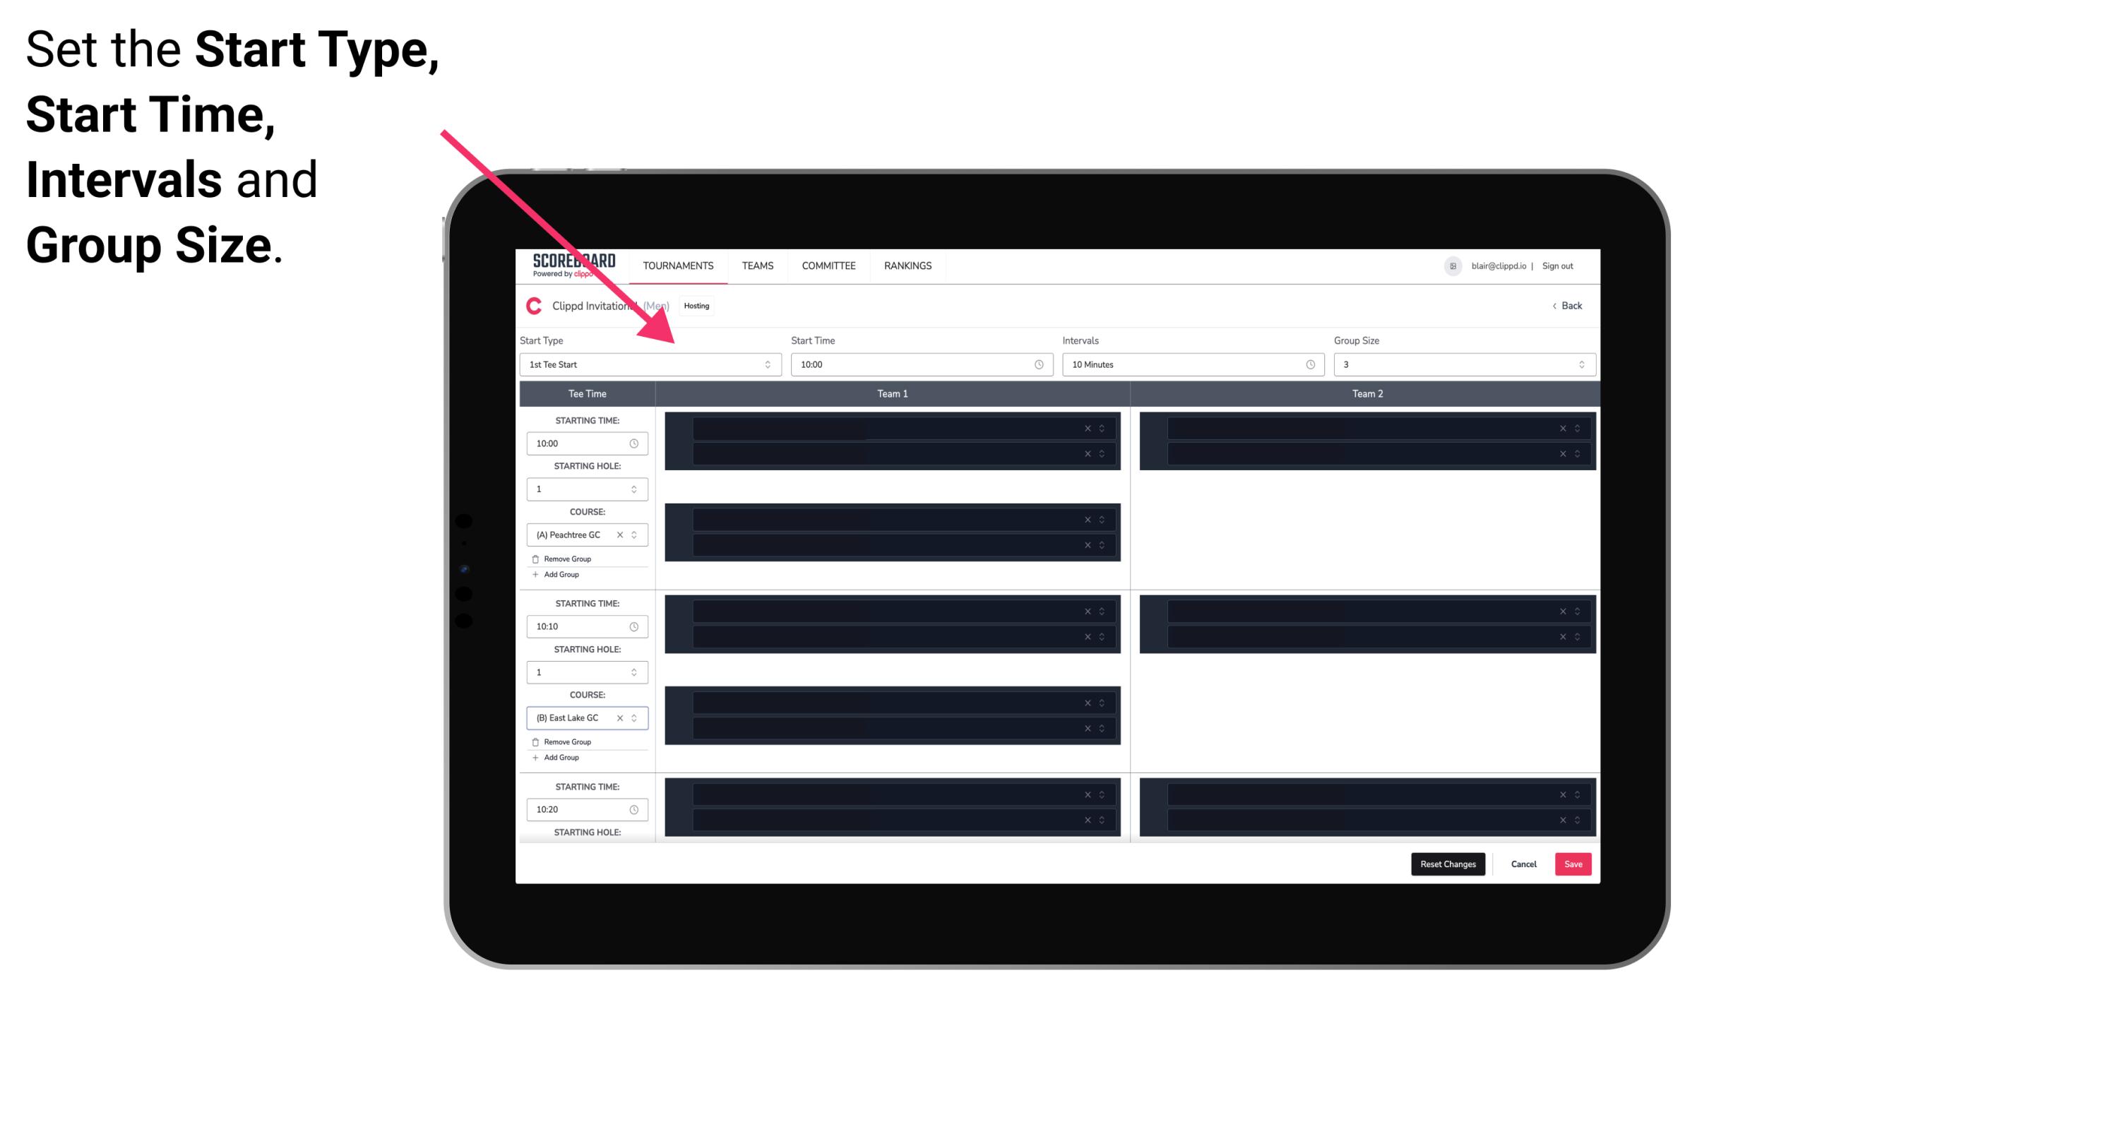
Task: Select the RANKINGS tab
Action: pos(907,265)
